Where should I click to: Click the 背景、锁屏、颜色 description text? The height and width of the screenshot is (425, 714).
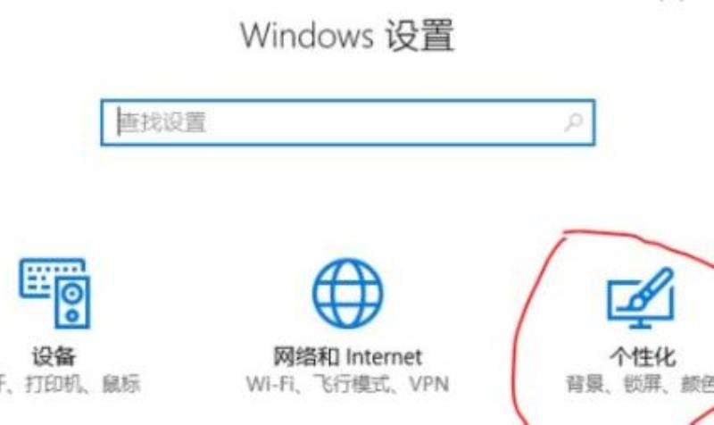click(x=640, y=384)
